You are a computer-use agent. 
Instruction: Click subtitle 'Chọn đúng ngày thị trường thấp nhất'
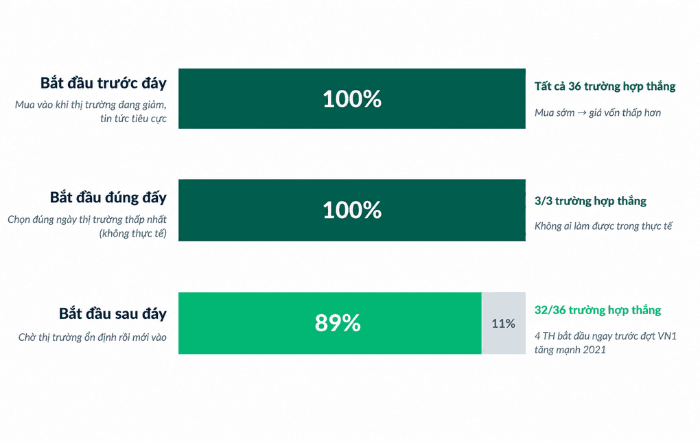click(87, 219)
